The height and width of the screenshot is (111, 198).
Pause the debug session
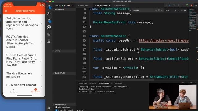pos(170,6)
